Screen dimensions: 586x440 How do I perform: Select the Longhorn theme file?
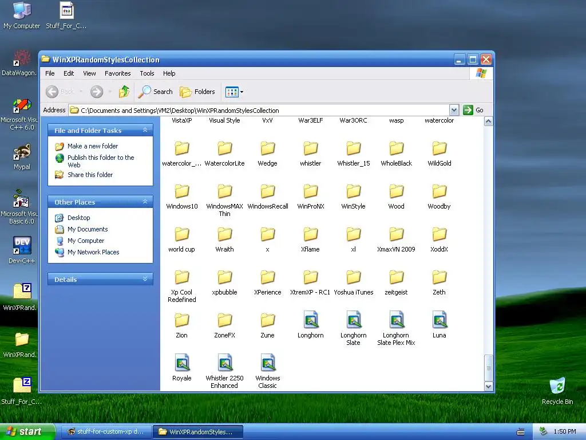(310, 325)
